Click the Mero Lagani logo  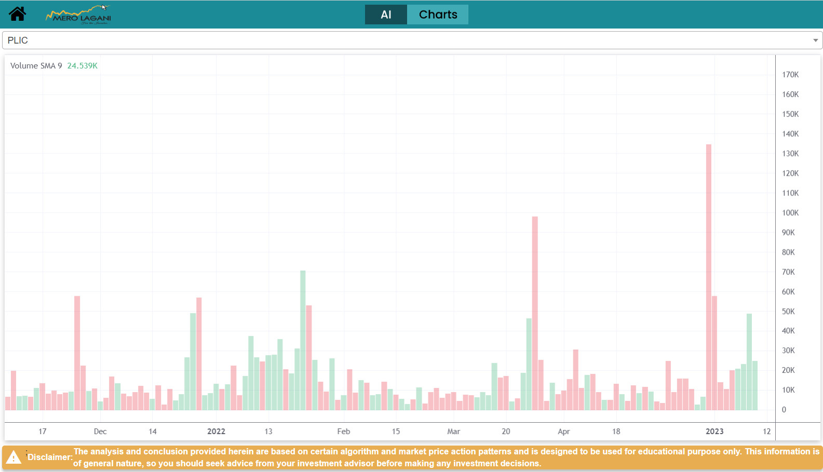[78, 15]
